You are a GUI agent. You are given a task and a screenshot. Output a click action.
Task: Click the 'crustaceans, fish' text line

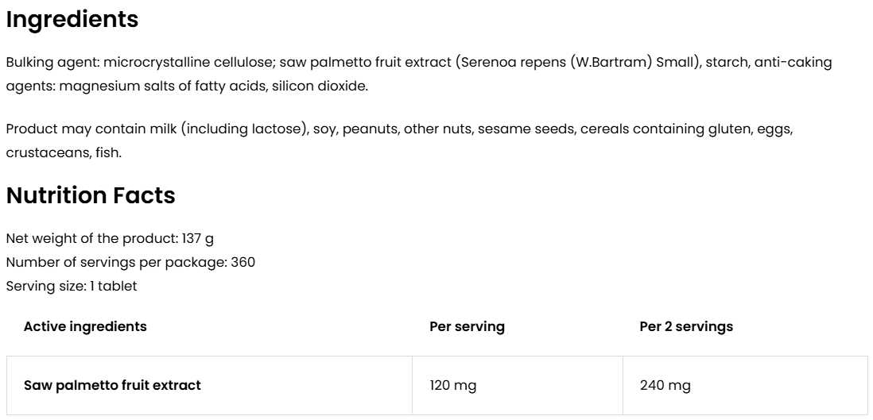64,152
